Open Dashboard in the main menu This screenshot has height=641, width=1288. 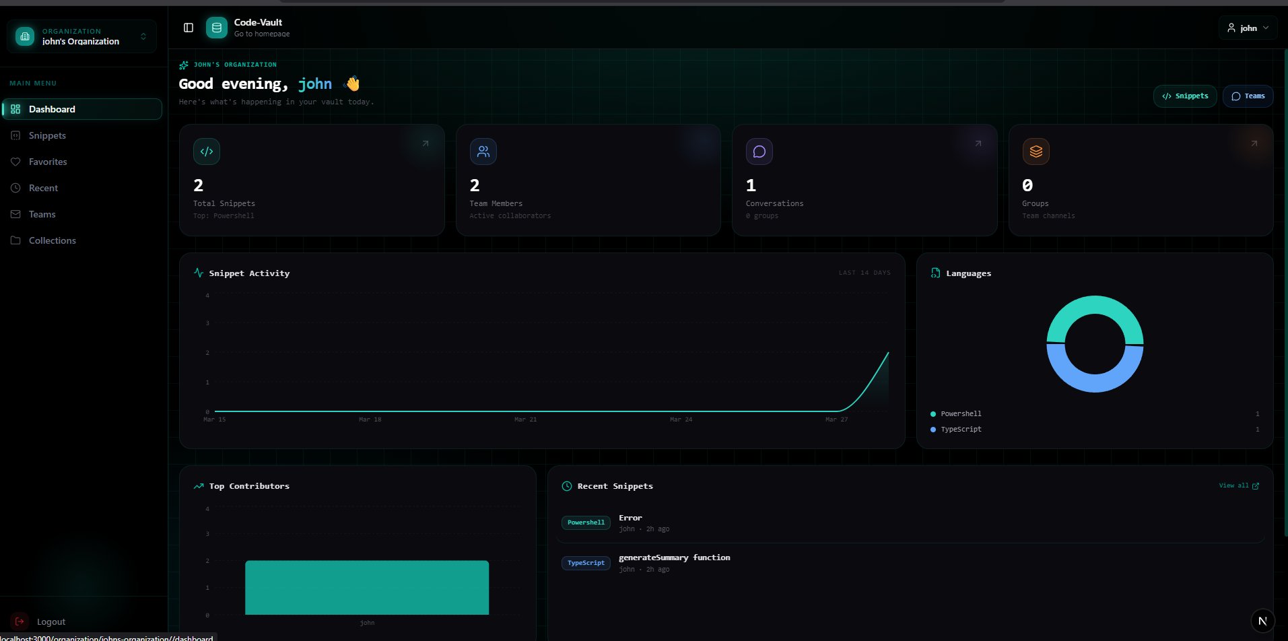point(82,109)
